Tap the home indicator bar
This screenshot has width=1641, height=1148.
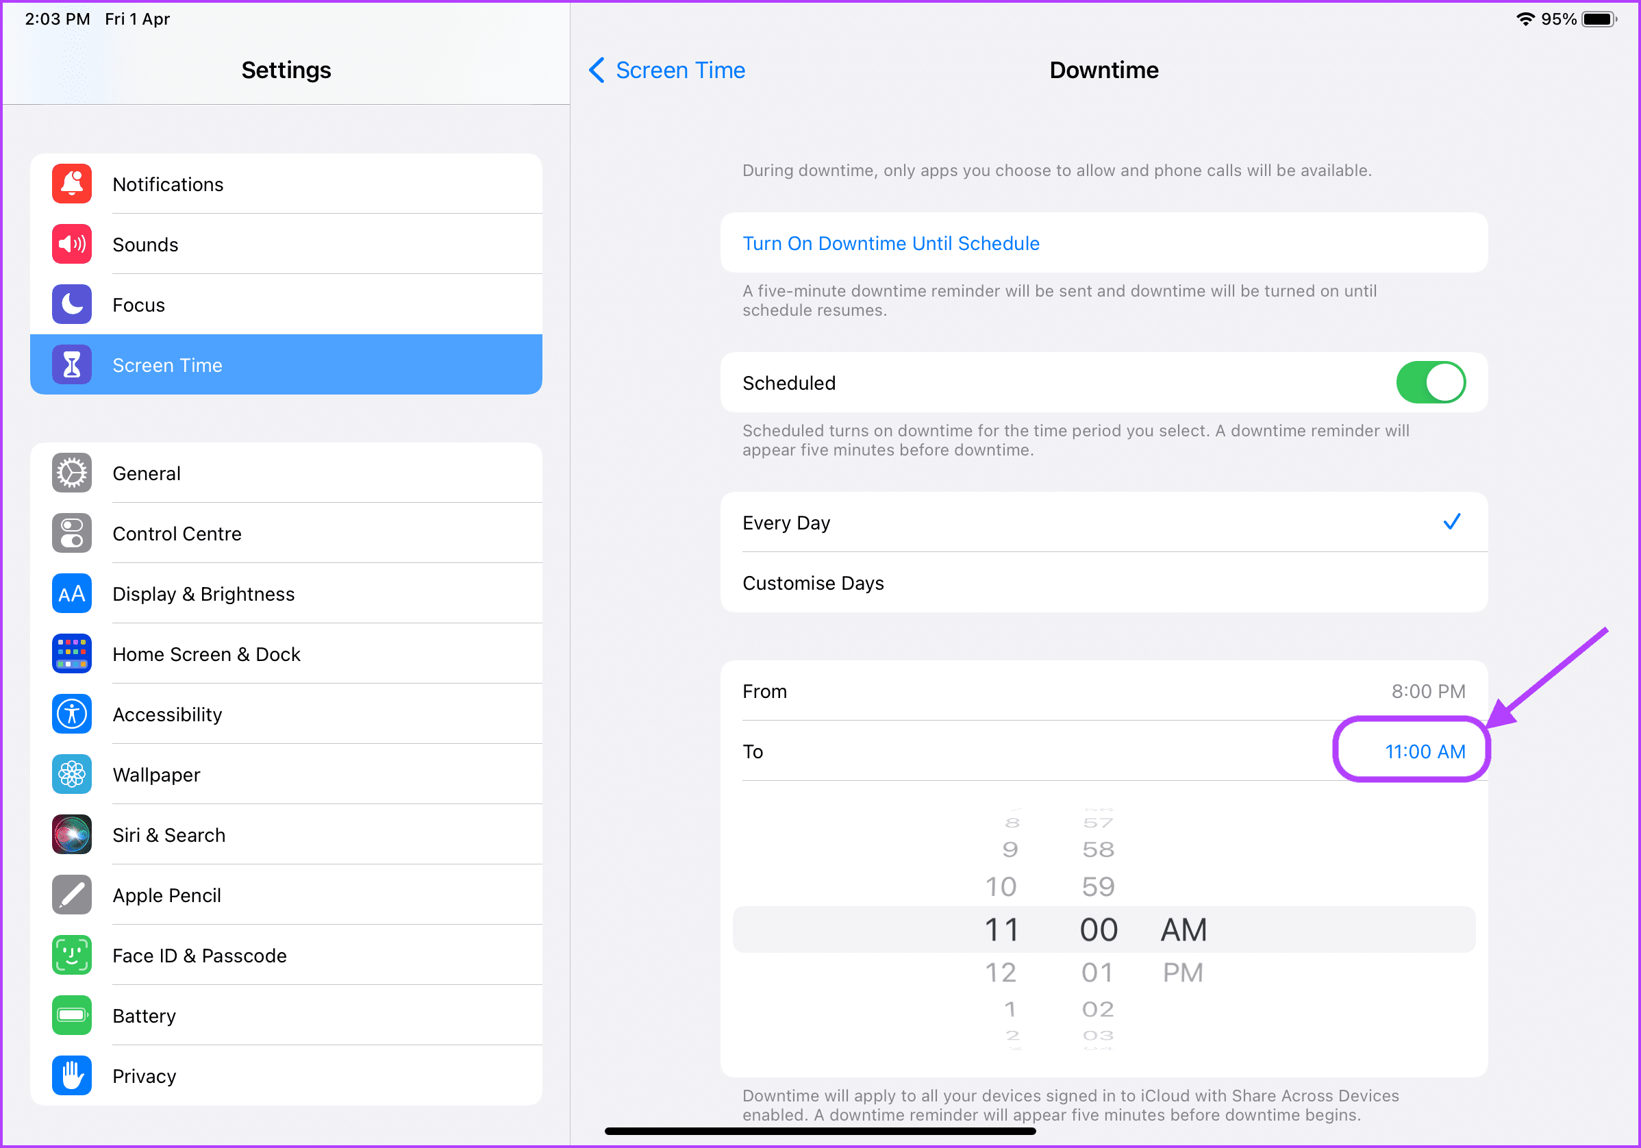tap(820, 1131)
